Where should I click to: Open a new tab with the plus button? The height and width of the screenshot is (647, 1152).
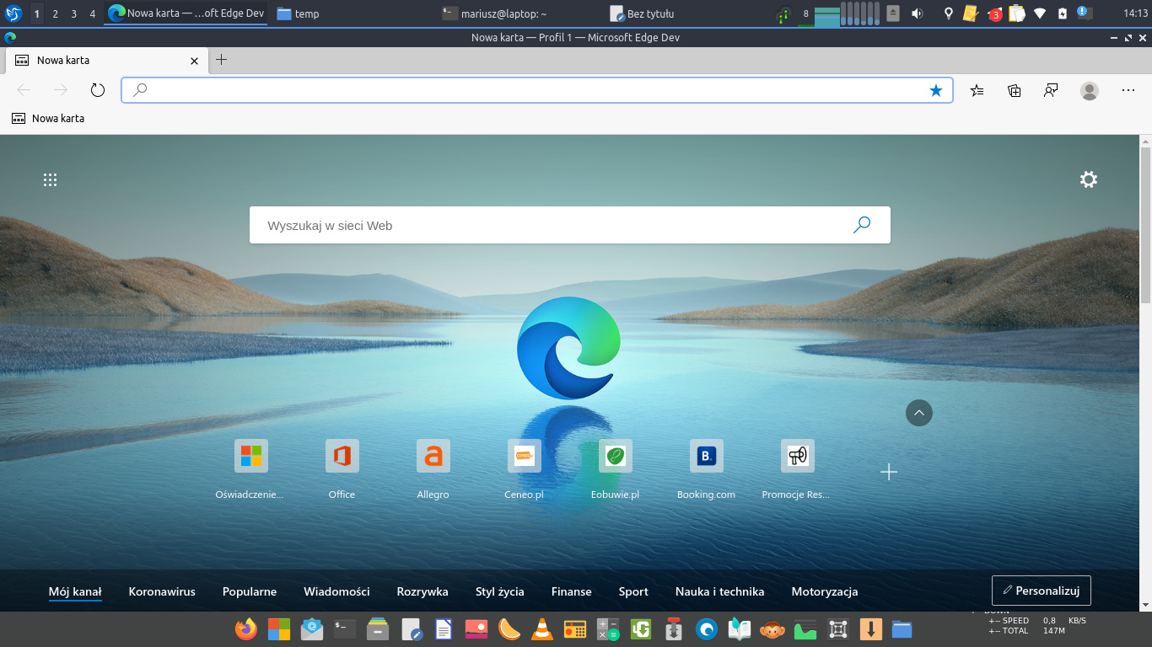pos(221,60)
